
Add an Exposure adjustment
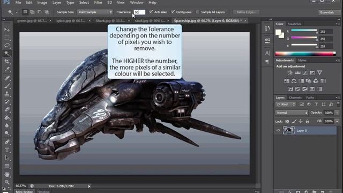tap(312, 73)
